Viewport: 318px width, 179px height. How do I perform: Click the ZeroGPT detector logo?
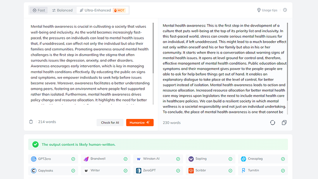[x=139, y=171]
